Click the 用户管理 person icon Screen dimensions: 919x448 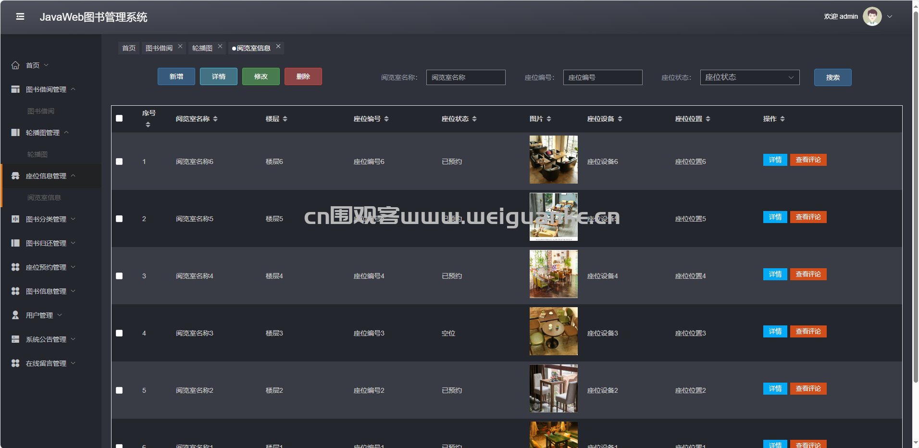[15, 315]
